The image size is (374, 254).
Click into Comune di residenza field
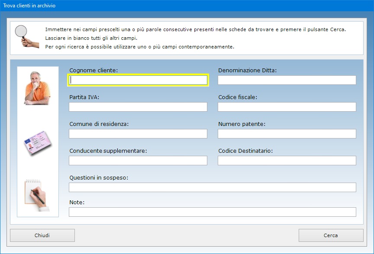point(138,134)
